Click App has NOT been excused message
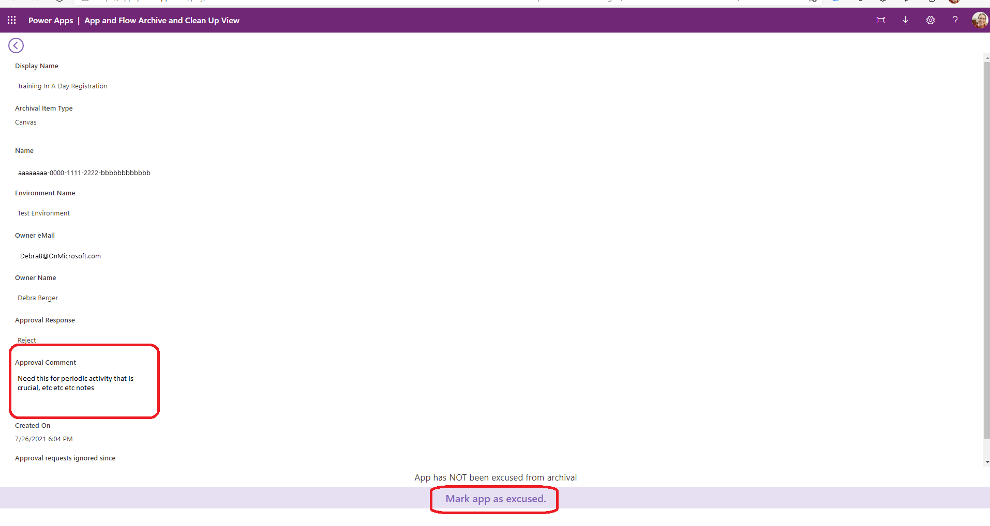 496,477
